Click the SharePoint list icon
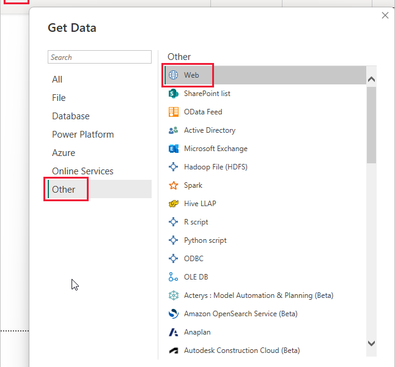This screenshot has height=367, width=395. click(173, 94)
